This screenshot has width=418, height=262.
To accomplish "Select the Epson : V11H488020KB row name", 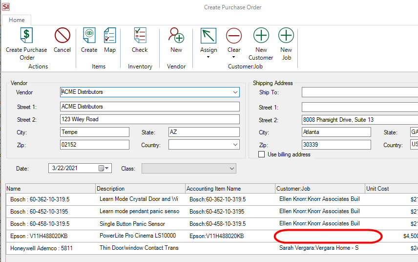I will [x=39, y=236].
